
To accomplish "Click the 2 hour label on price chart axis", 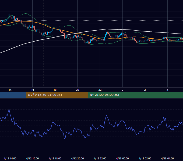I will click(145, 90).
